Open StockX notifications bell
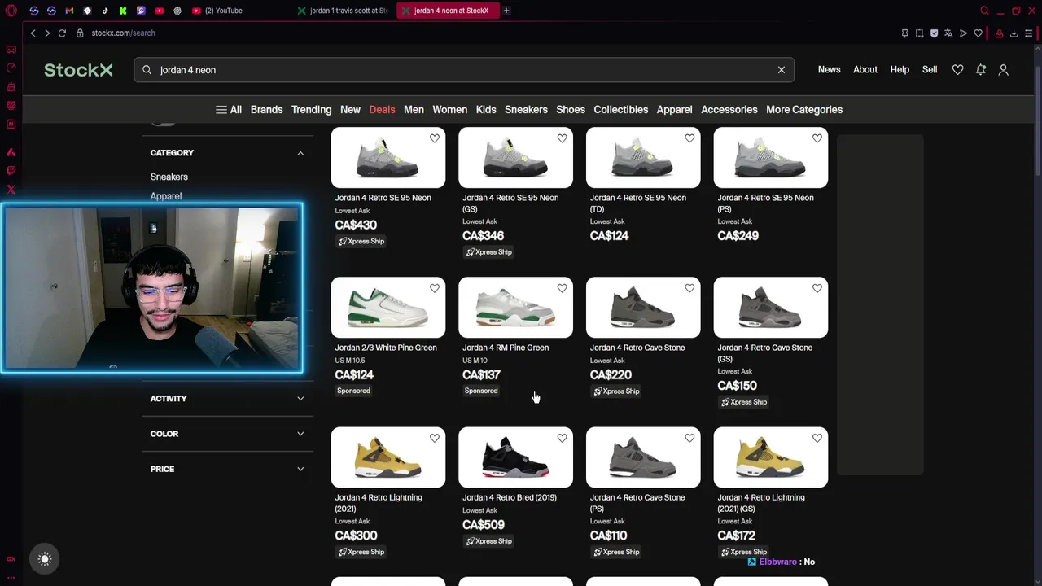The image size is (1042, 586). tap(981, 70)
